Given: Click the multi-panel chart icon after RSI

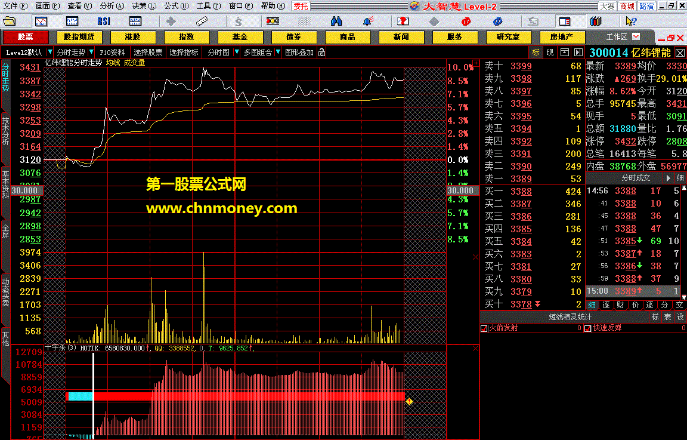Looking at the screenshot, I should coord(135,21).
